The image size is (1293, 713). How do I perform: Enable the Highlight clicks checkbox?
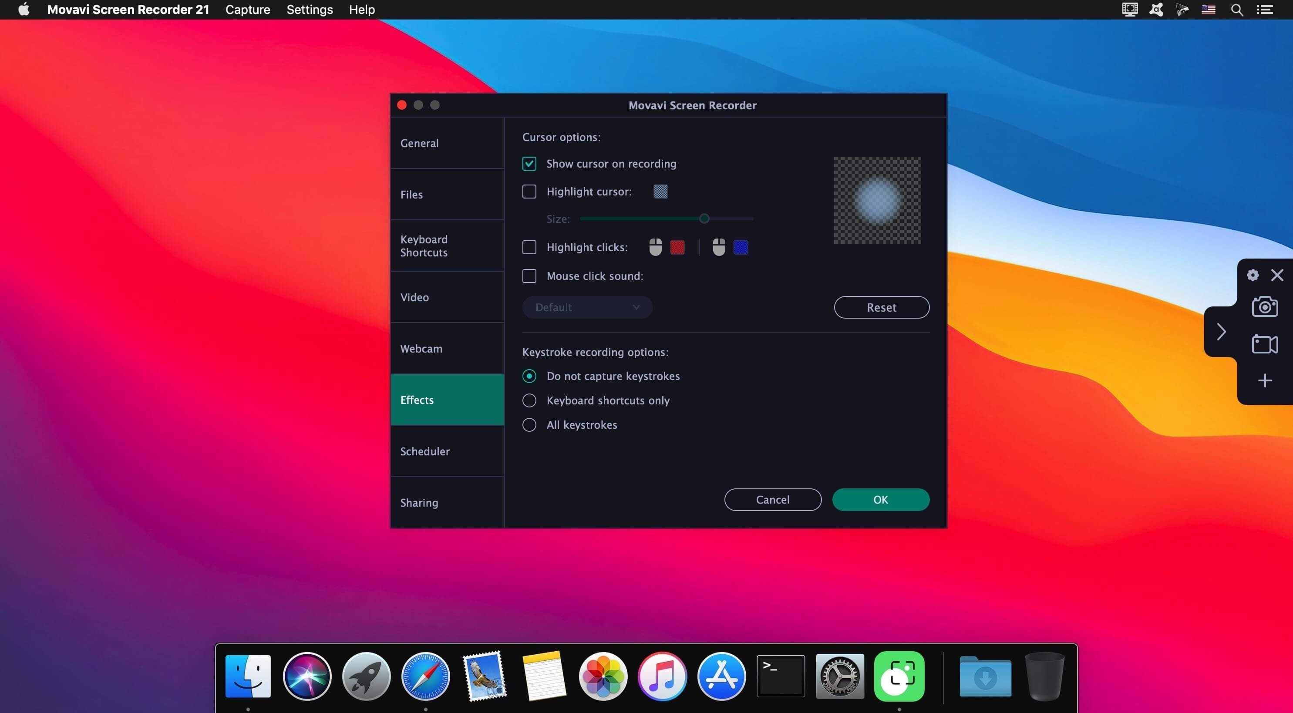(529, 247)
